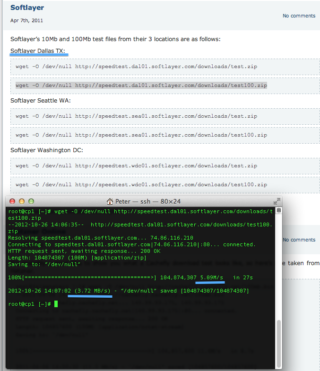Viewport: 320px width, 371px height.
Task: Click the Saving to: /dev/null line
Action: 44,264
